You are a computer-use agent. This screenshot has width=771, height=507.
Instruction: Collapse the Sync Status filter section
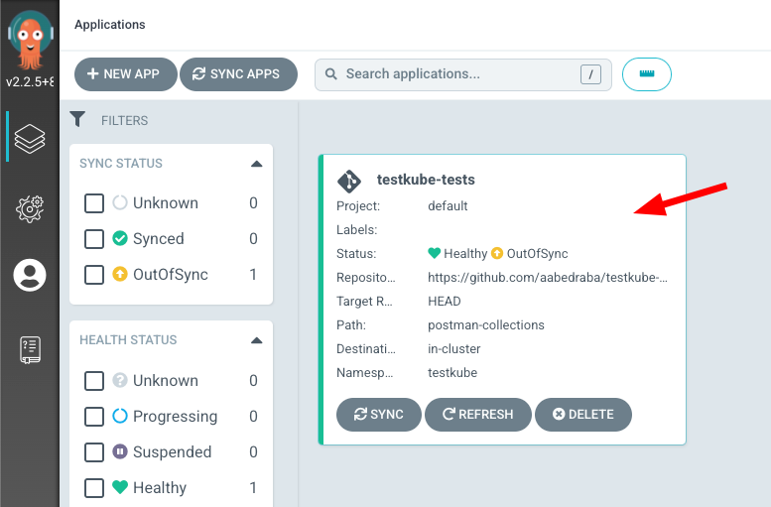[256, 164]
